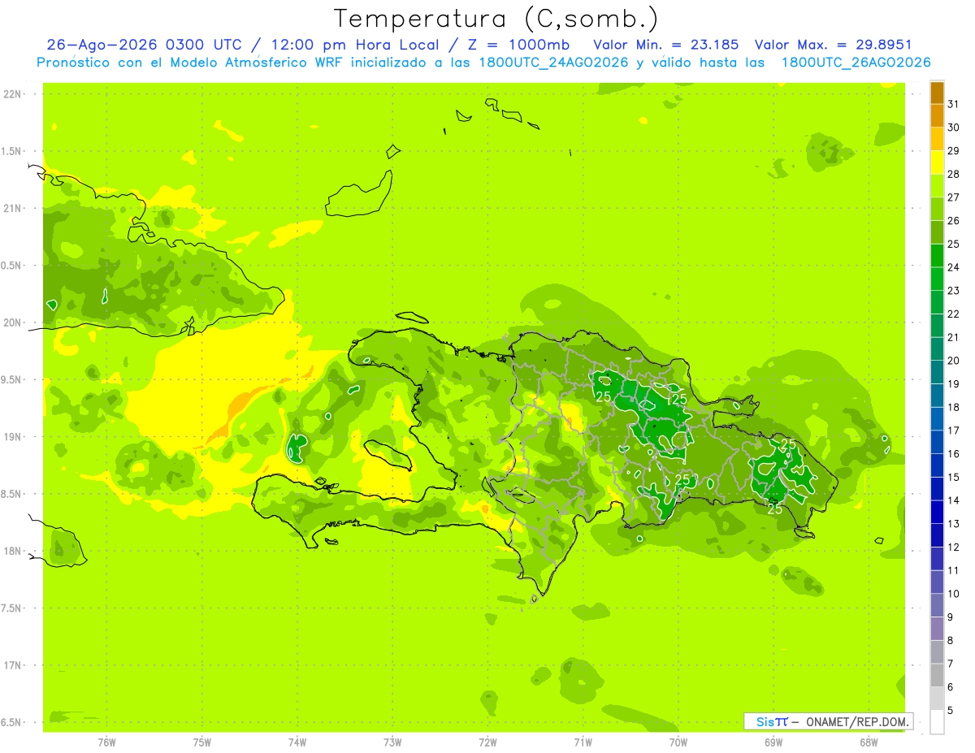
Task: Click the green legend band between 23 and 24
Action: tap(937, 279)
